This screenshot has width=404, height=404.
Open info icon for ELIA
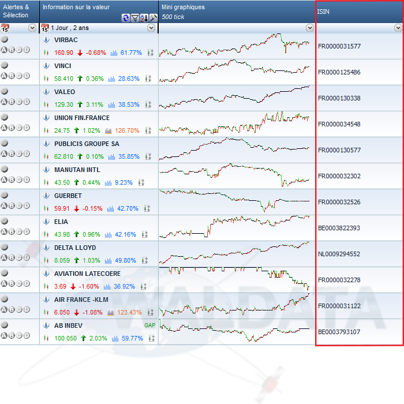point(46,222)
